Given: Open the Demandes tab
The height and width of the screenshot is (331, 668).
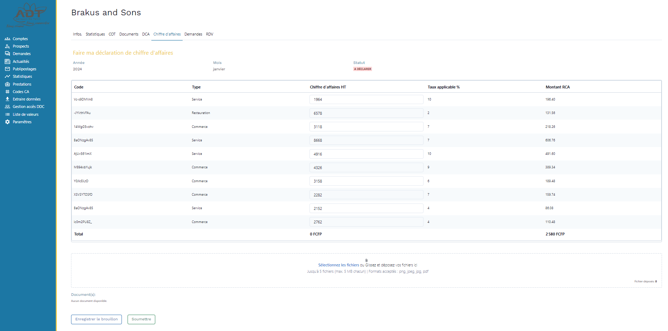Looking at the screenshot, I should [x=193, y=34].
